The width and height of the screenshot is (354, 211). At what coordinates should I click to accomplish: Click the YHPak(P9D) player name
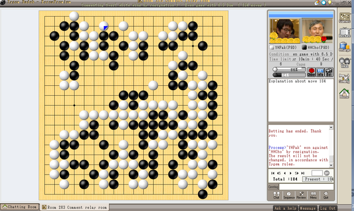click(x=285, y=48)
